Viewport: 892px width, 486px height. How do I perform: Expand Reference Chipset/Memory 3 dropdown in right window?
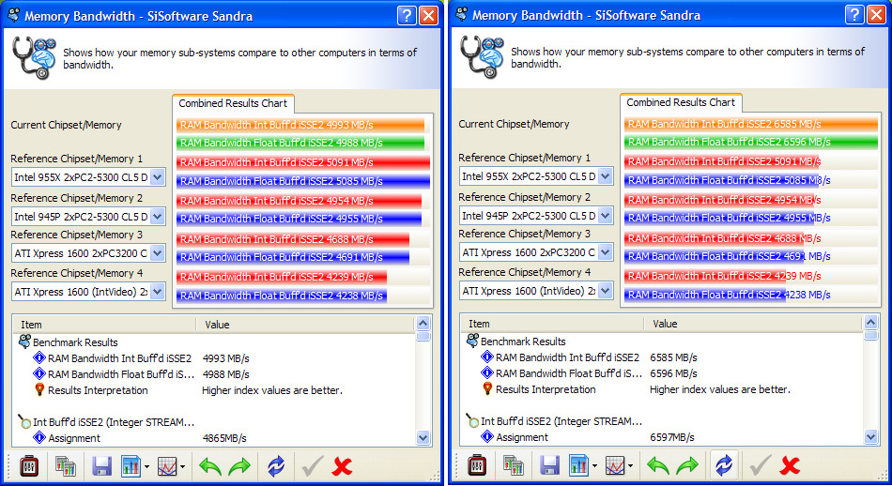click(x=605, y=251)
